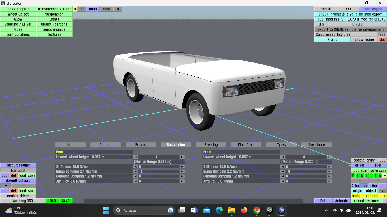Lower Rear Bump Damping using left arrow
This screenshot has width=387, height=217.
(136, 172)
